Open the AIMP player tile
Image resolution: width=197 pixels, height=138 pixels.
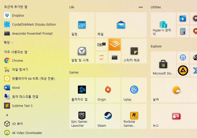click(183, 71)
